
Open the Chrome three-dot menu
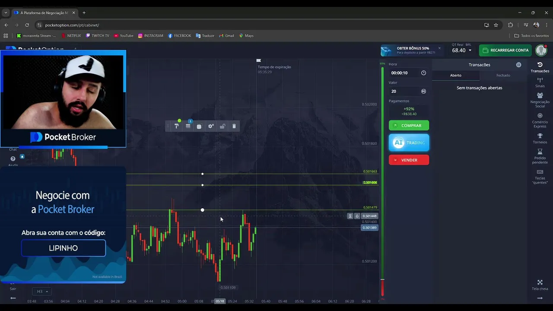547,25
